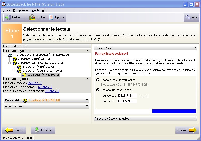Open Autres link next to Fichiers d'Agencement
Screen dimensions: 201x141
point(45,87)
